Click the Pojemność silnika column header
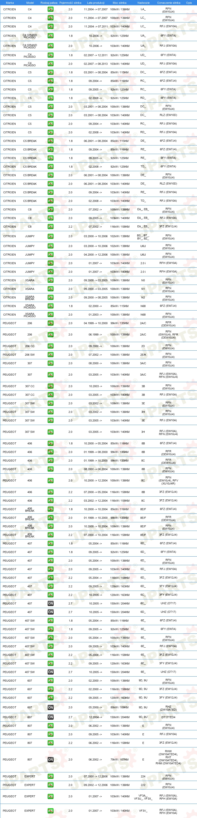Screen dimensions: 197x818 (71, 3)
